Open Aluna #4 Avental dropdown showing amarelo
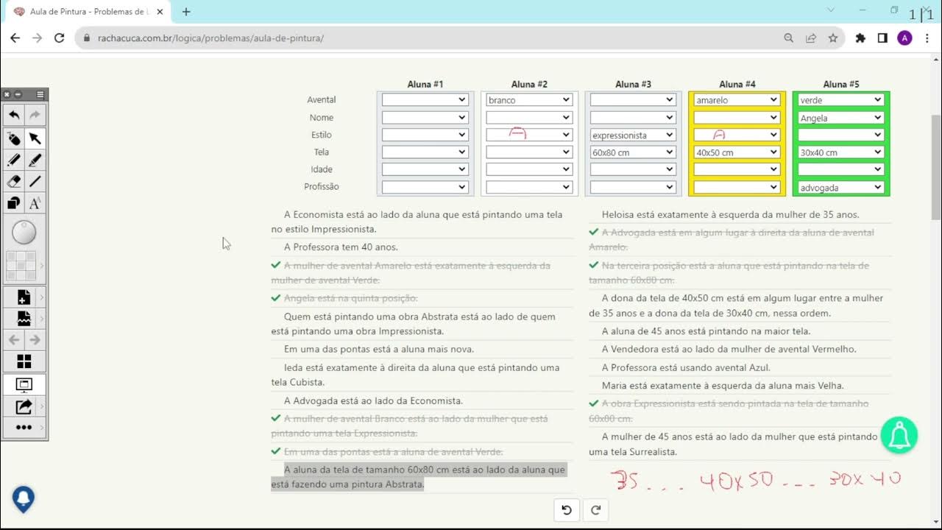 point(737,99)
